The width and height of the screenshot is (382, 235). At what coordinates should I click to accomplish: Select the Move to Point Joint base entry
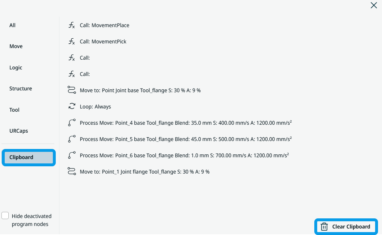point(140,90)
